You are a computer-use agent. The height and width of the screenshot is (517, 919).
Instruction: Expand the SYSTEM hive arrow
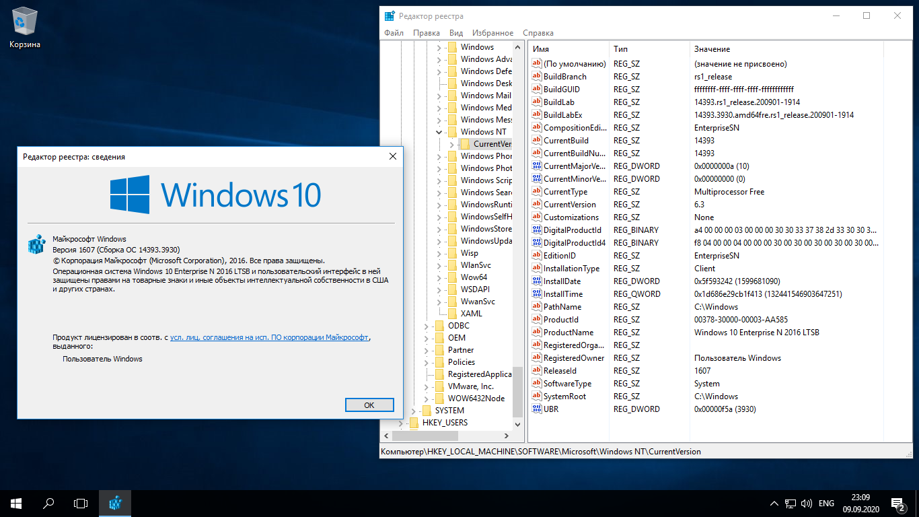click(x=413, y=410)
